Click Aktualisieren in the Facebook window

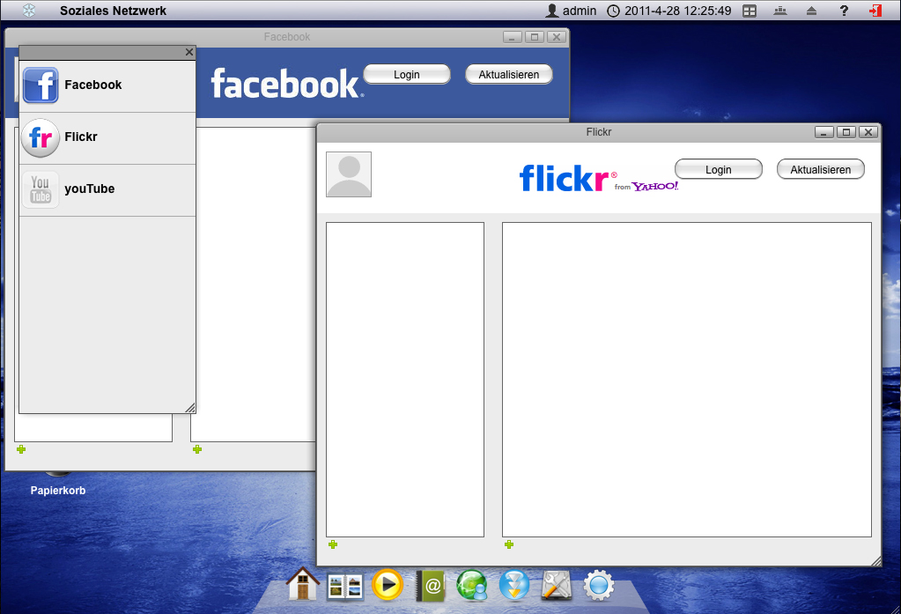[509, 74]
